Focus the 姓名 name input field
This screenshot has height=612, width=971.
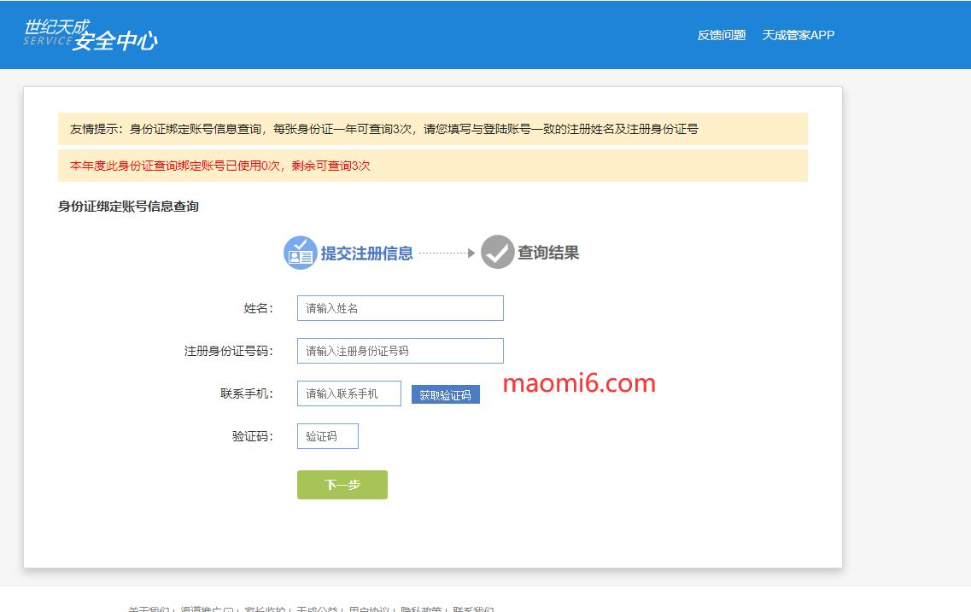coord(400,308)
